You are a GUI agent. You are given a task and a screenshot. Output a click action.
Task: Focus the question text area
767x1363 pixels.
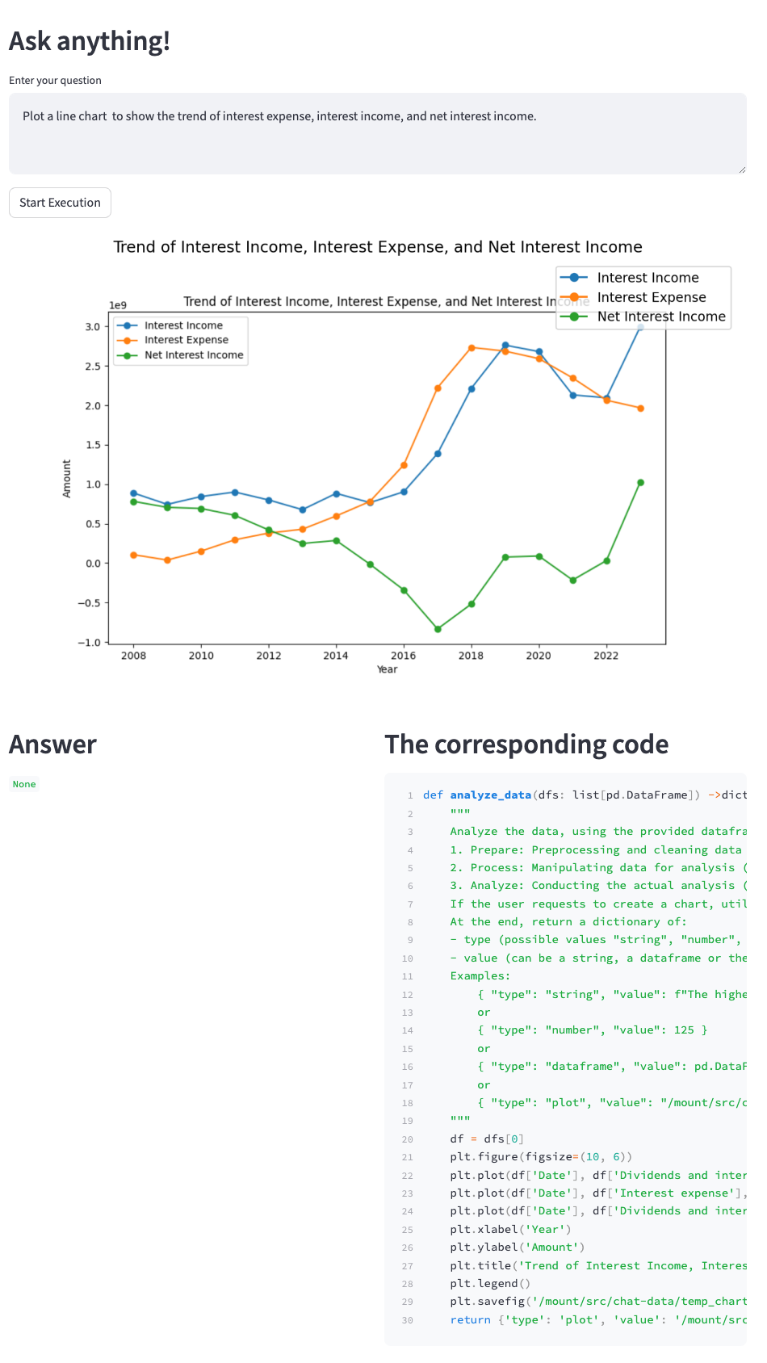[x=378, y=133]
